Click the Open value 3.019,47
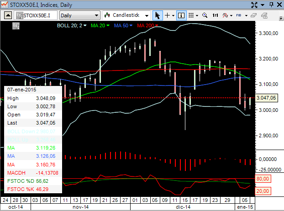The image size is (284, 211). click(x=46, y=115)
